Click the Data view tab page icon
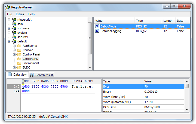The image size is (196, 124). coord(10,74)
